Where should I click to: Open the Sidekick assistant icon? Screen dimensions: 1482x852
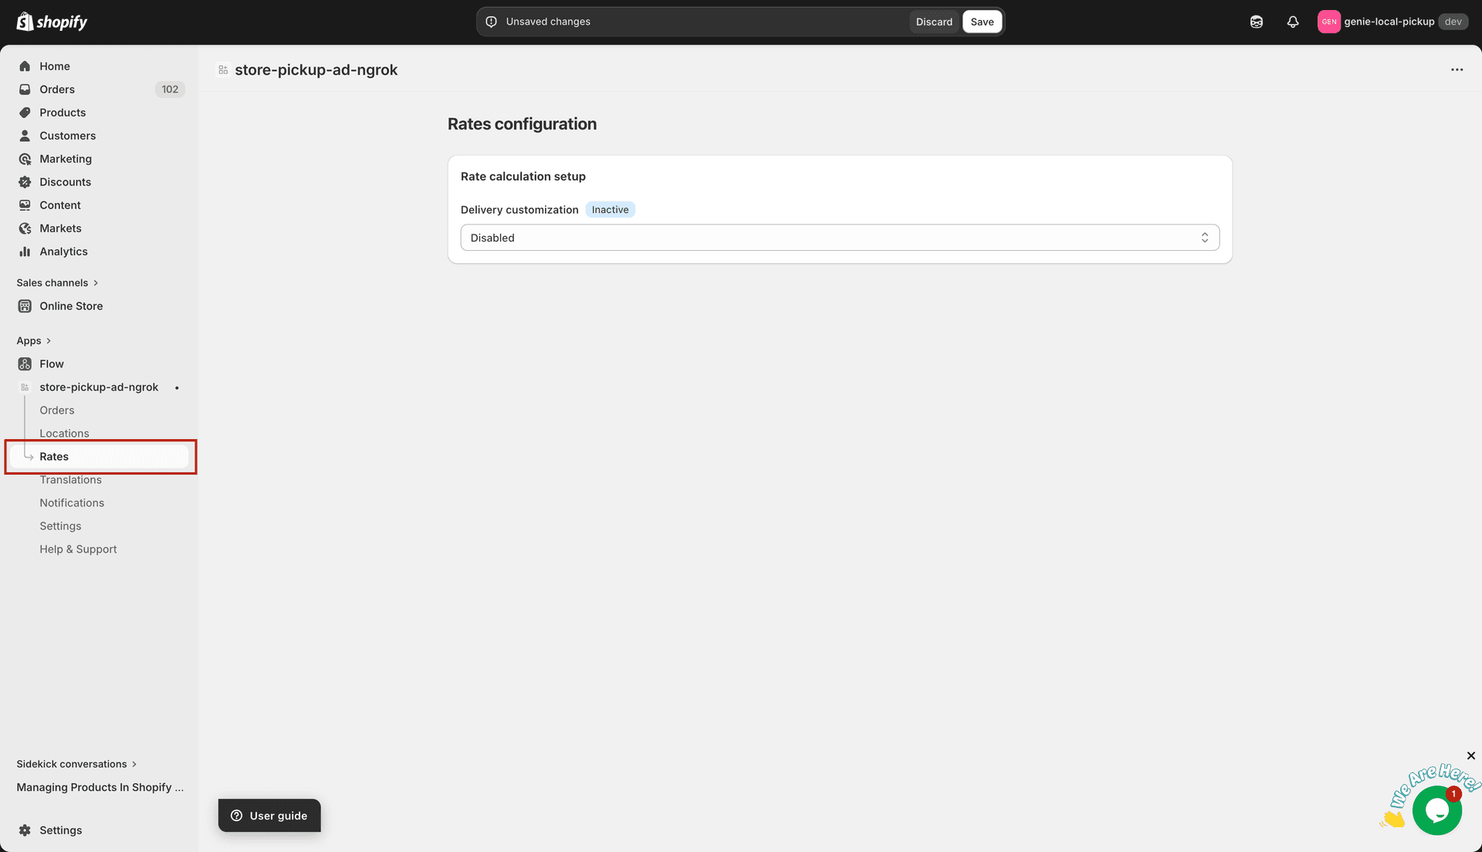click(x=1256, y=21)
